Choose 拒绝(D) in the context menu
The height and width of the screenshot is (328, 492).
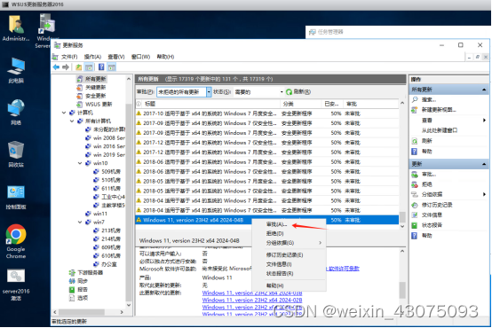(x=275, y=233)
